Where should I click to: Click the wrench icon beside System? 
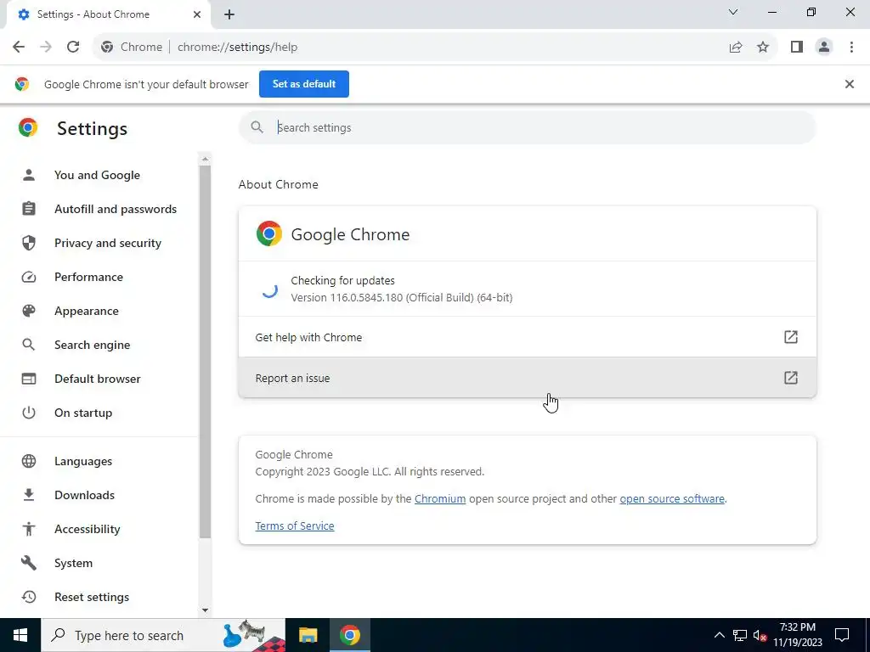29,563
